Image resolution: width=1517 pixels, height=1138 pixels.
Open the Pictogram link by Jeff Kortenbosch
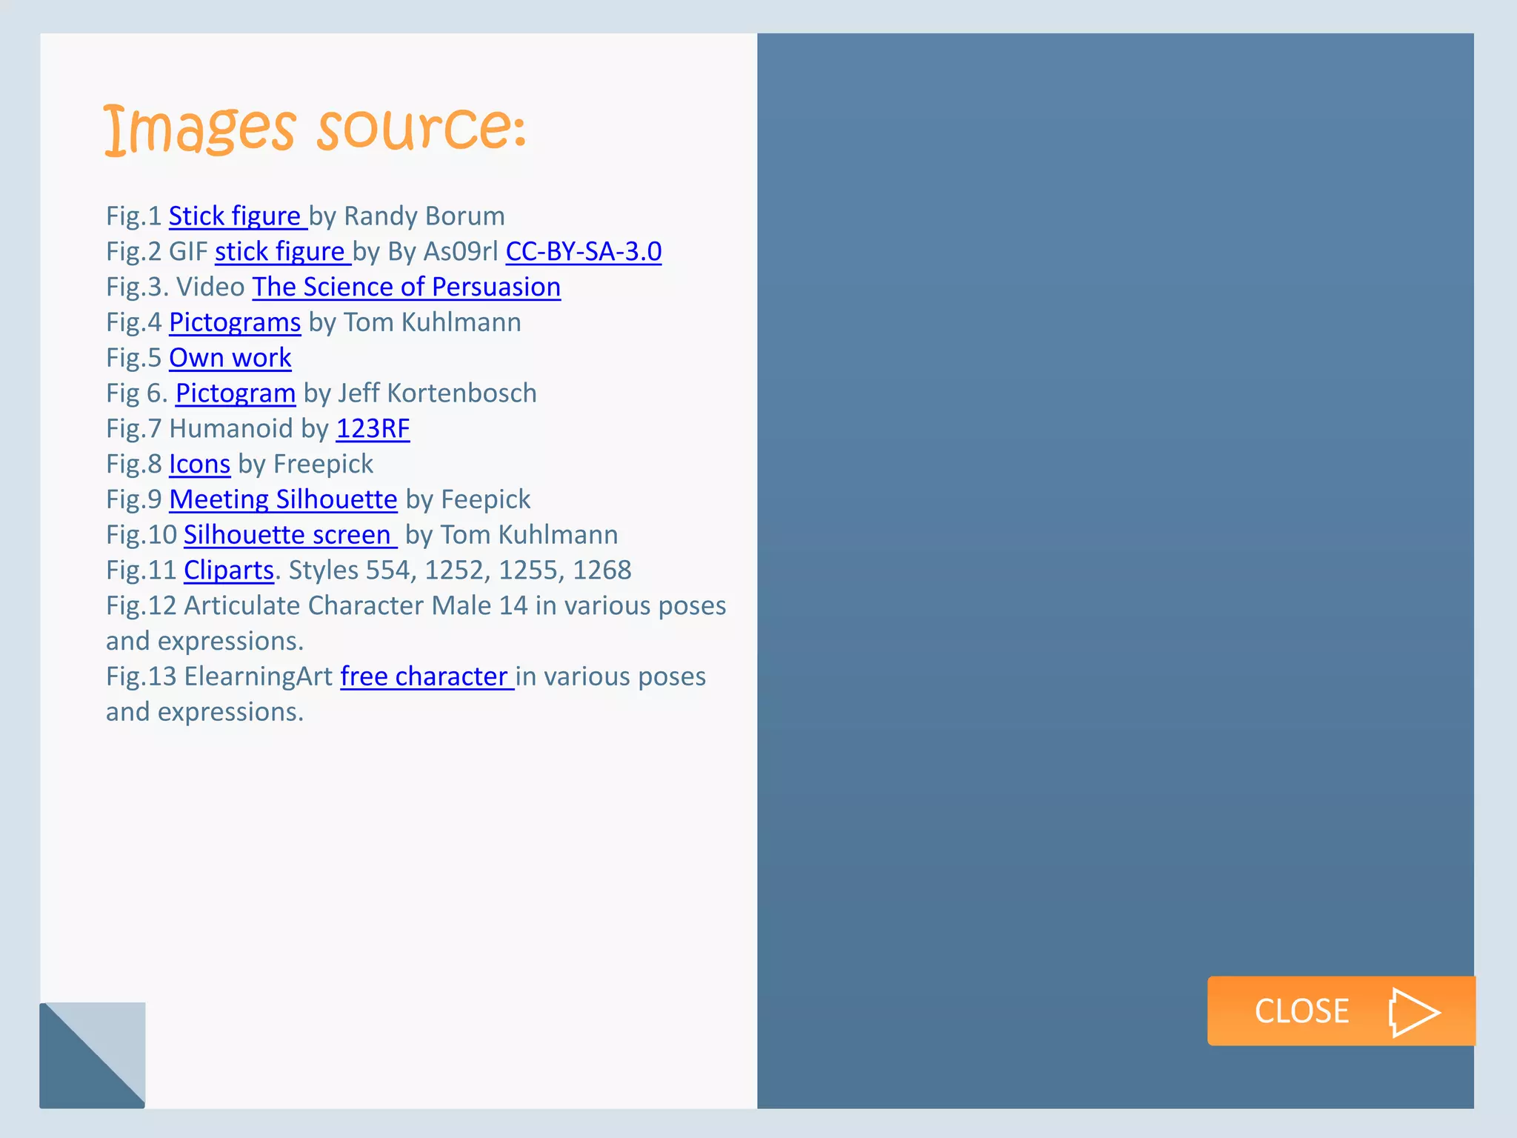tap(236, 393)
